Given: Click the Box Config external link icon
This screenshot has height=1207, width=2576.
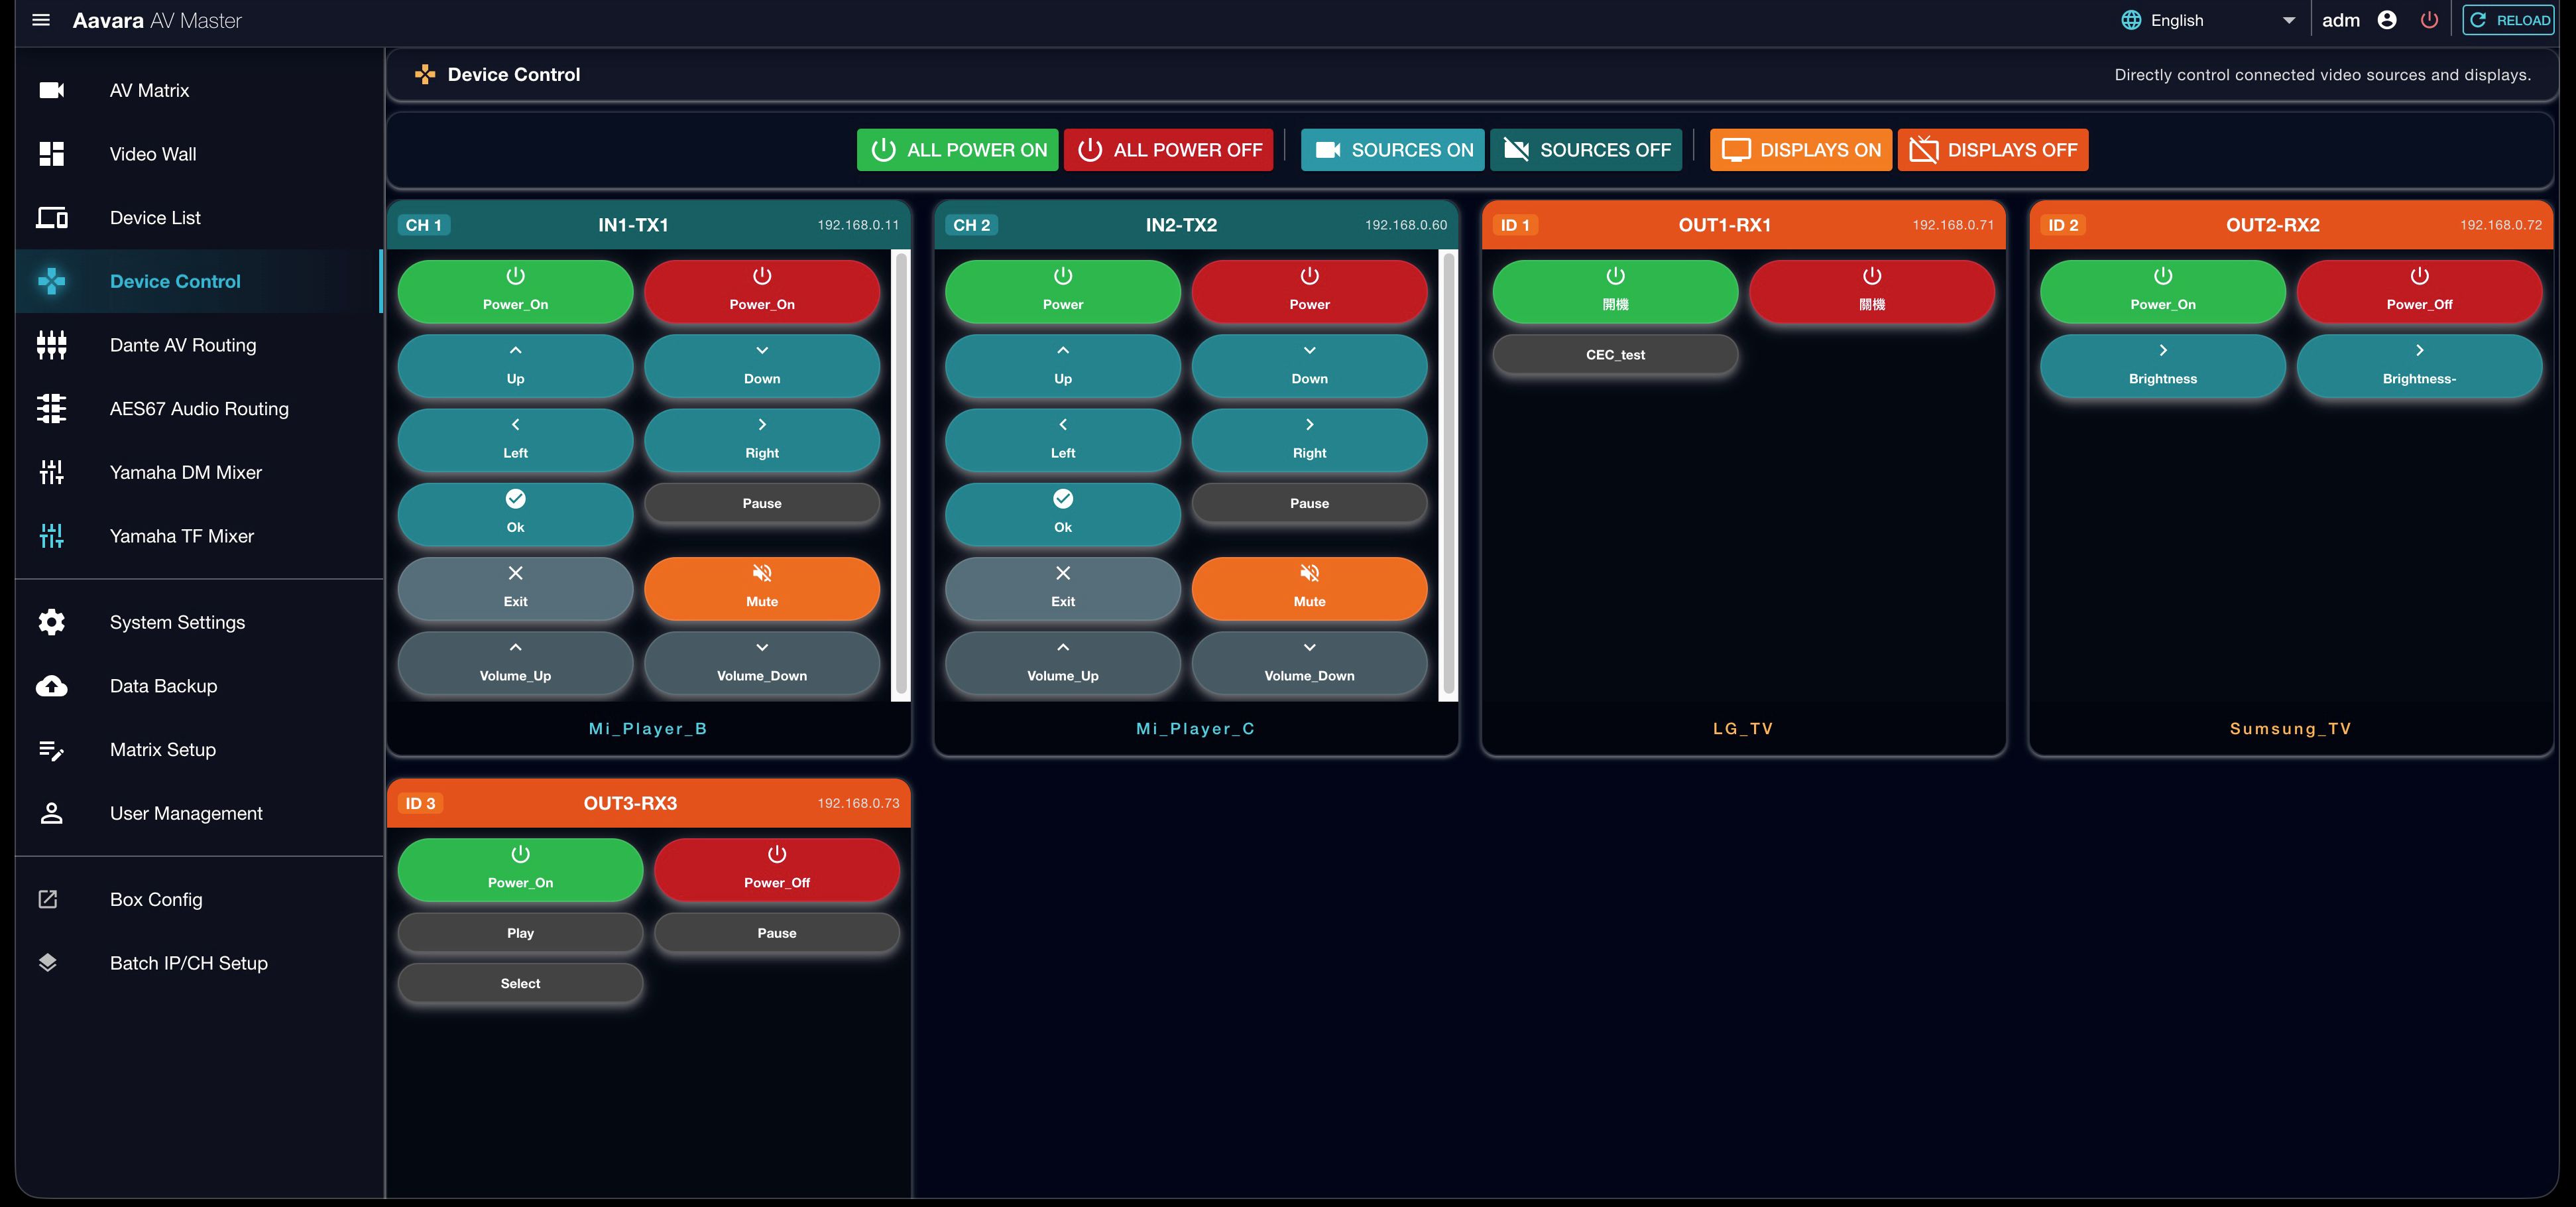Looking at the screenshot, I should tap(48, 899).
